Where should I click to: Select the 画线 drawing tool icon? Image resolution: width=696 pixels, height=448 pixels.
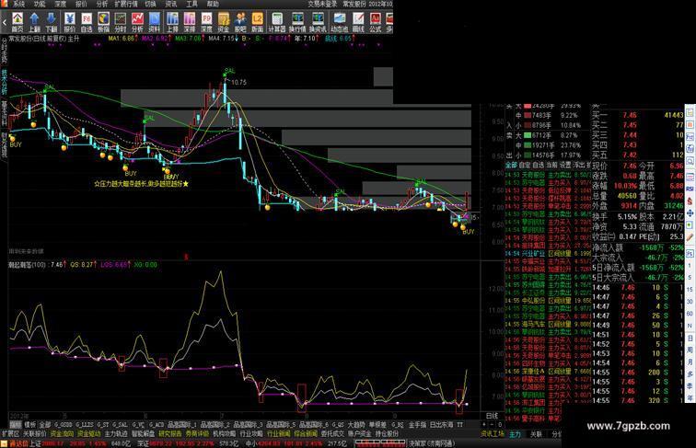[x=358, y=22]
